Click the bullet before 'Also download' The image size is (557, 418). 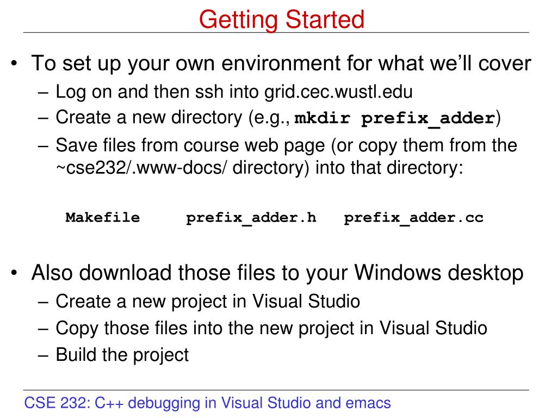click(14, 273)
